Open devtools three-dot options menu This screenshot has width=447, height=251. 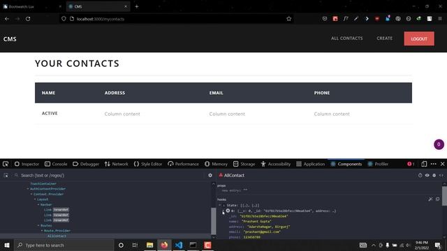(x=433, y=164)
